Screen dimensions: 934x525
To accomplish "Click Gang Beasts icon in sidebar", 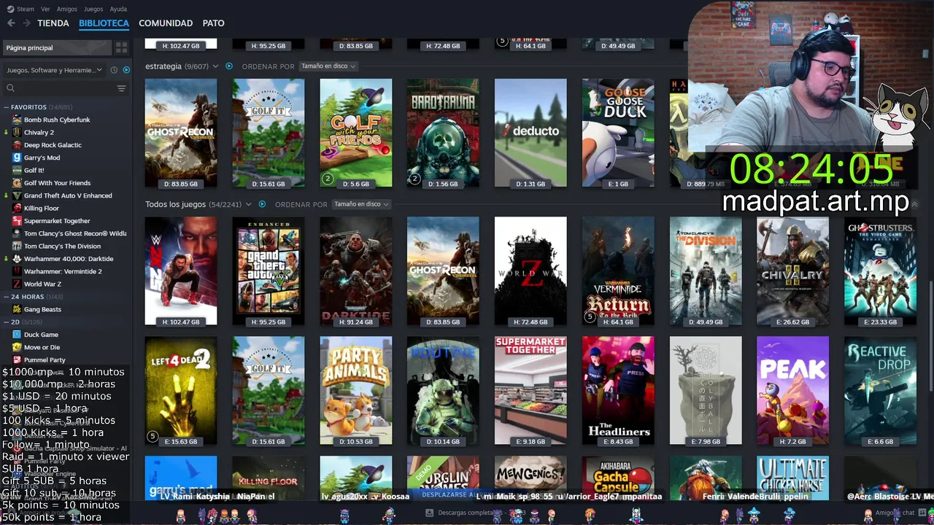I will click(x=17, y=309).
